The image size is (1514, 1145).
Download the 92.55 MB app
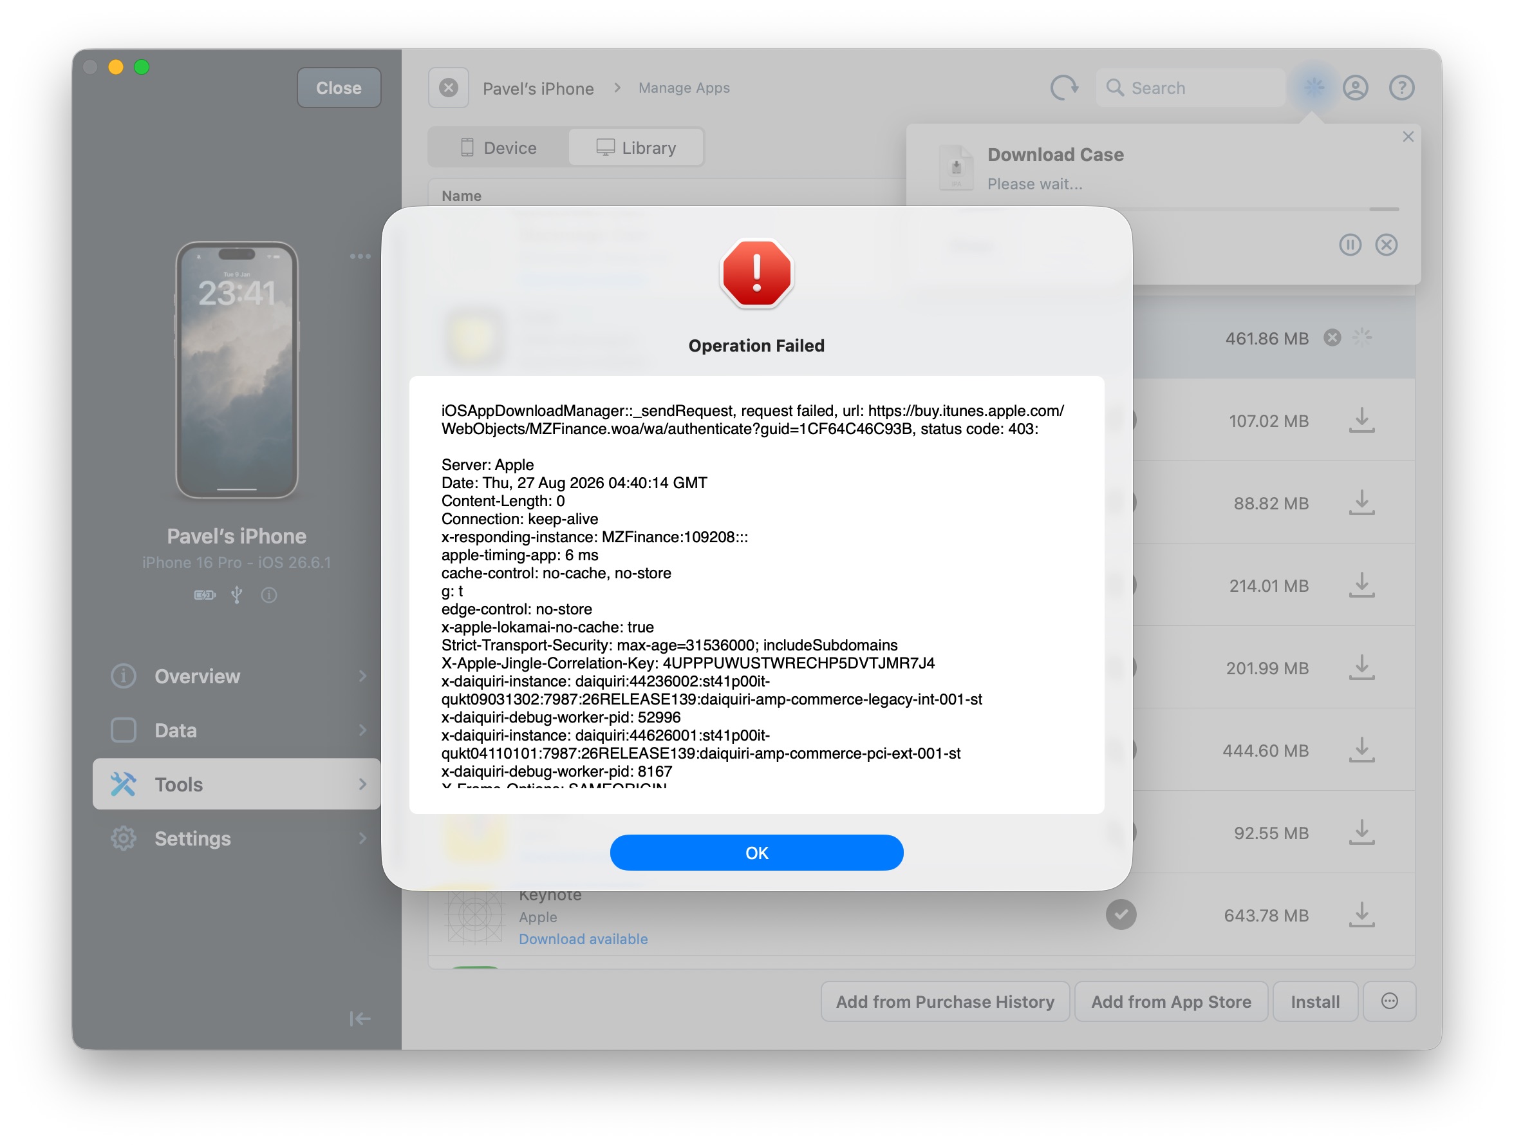1362,833
